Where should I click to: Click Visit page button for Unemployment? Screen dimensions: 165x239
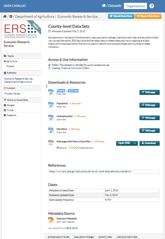point(149,118)
